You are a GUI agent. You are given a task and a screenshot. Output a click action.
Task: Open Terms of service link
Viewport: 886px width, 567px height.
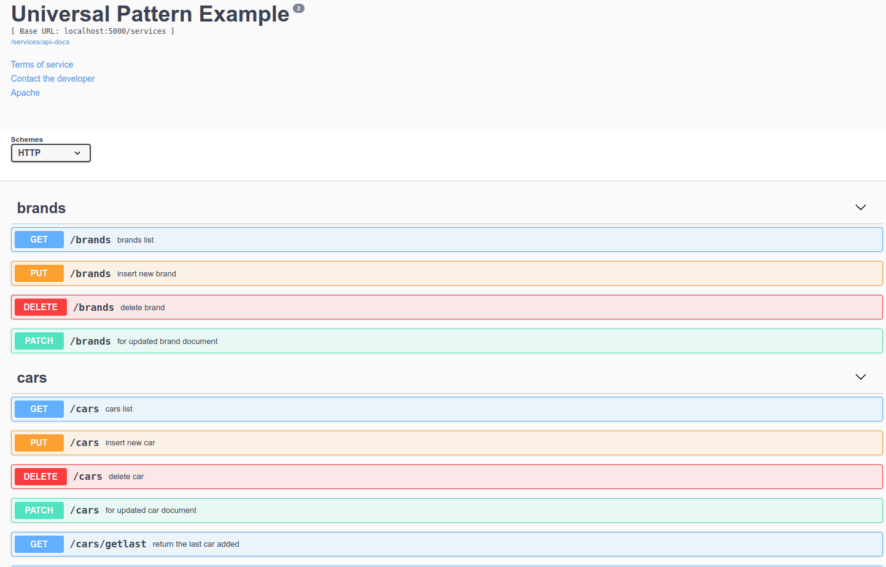(x=42, y=65)
